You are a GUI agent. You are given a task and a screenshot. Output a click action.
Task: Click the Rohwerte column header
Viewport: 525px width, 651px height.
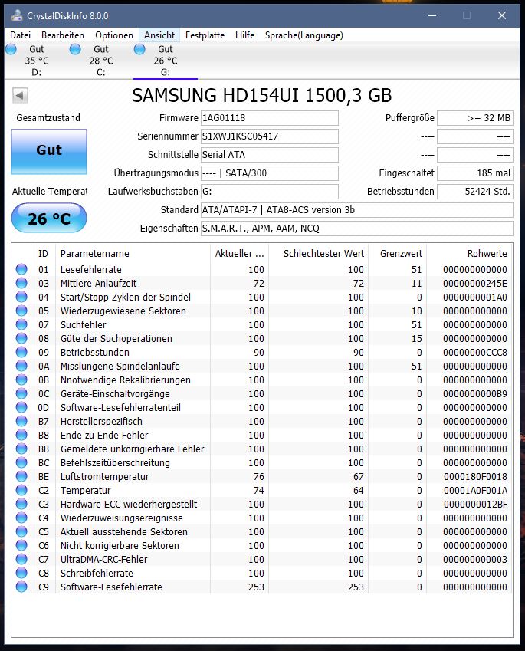[470, 253]
